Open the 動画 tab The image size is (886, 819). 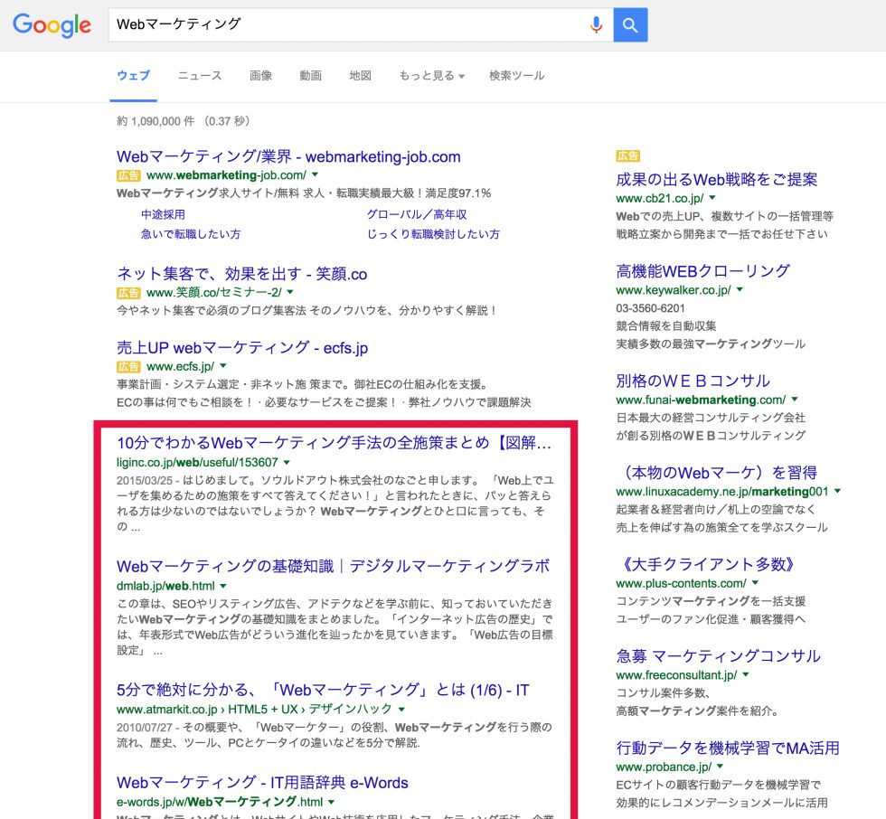(310, 76)
